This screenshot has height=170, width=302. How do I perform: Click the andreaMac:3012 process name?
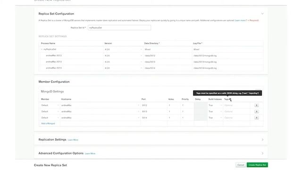point(54,56)
